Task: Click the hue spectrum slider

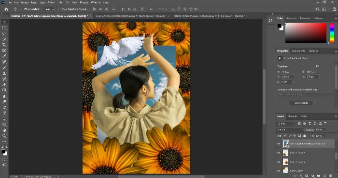Action: coord(332,33)
